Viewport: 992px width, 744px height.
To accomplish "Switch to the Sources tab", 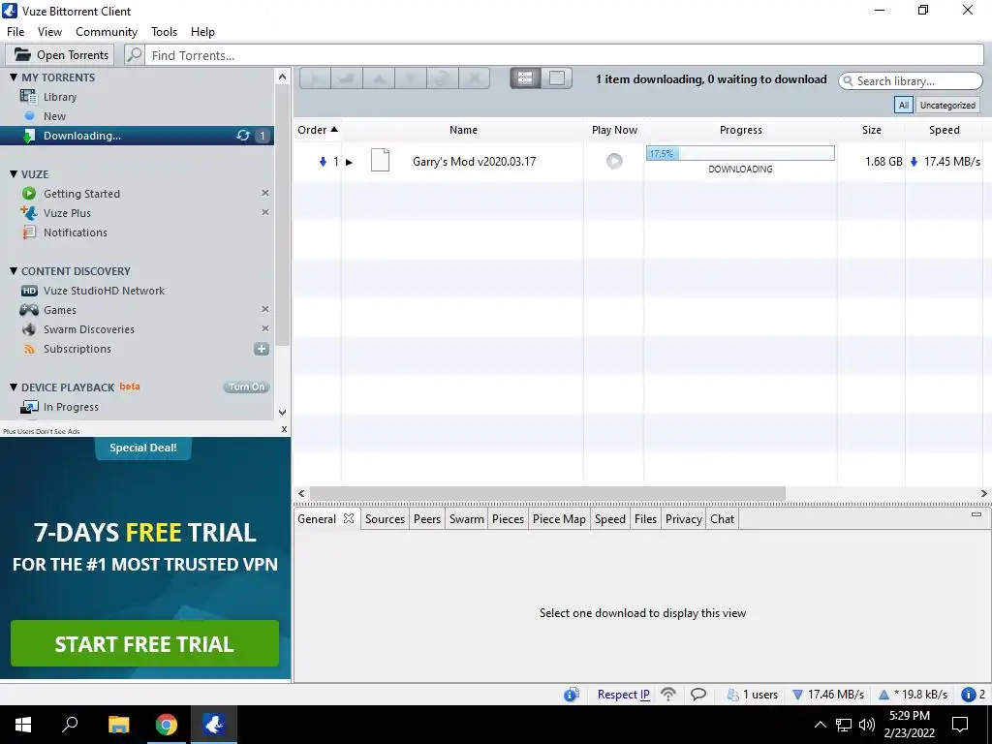I will click(x=385, y=519).
